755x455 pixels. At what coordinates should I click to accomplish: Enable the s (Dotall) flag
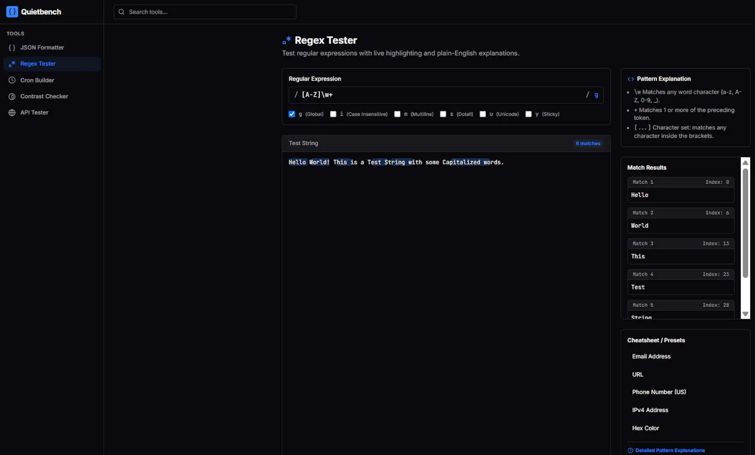click(x=443, y=114)
